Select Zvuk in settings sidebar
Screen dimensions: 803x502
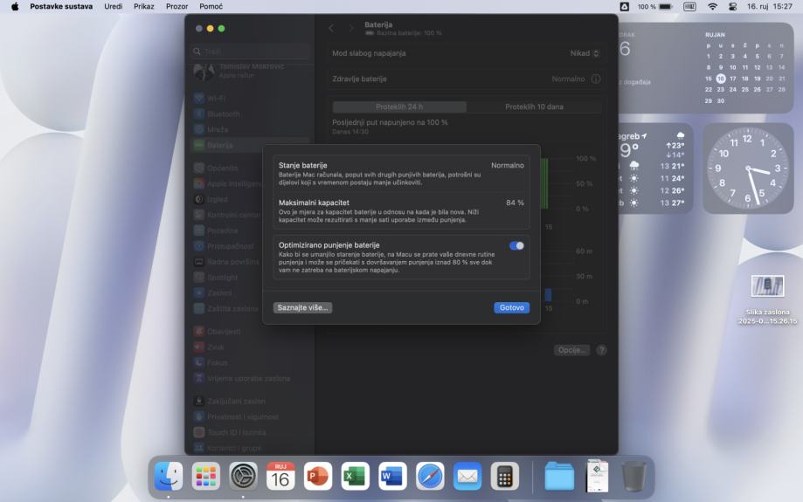pyautogui.click(x=251, y=347)
